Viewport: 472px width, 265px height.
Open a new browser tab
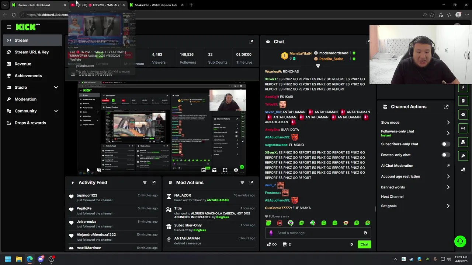pyautogui.click(x=191, y=5)
